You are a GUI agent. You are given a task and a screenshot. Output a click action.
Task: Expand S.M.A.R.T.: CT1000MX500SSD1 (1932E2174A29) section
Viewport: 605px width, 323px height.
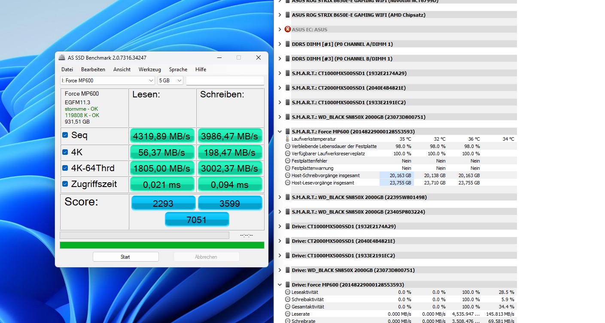pos(280,73)
